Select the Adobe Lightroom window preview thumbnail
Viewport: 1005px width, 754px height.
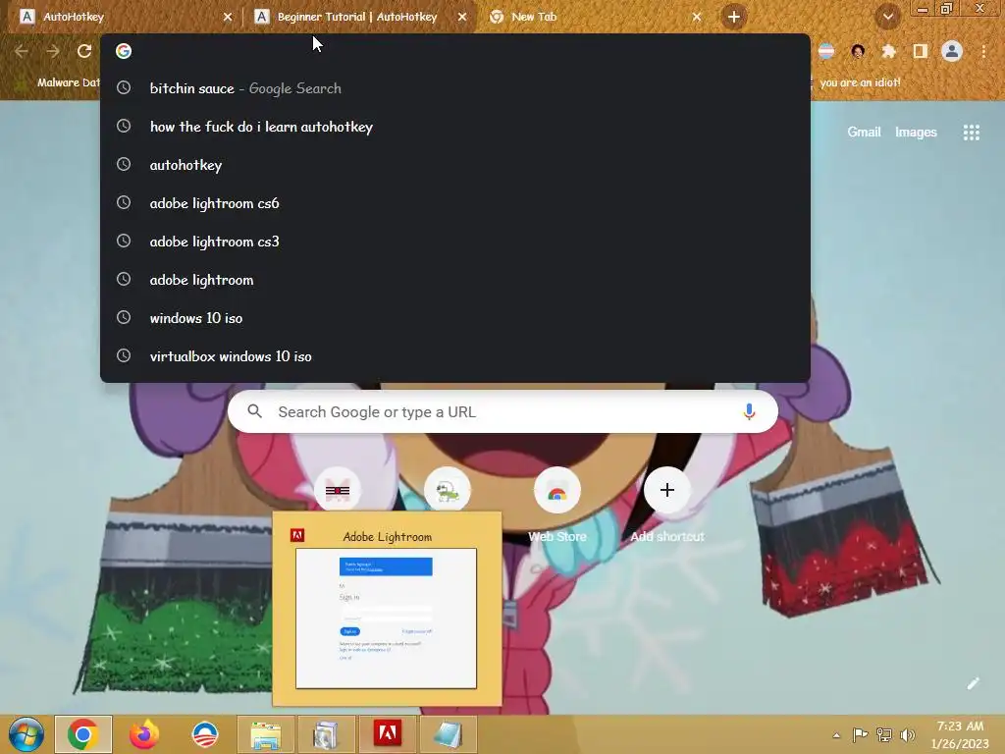click(x=387, y=609)
